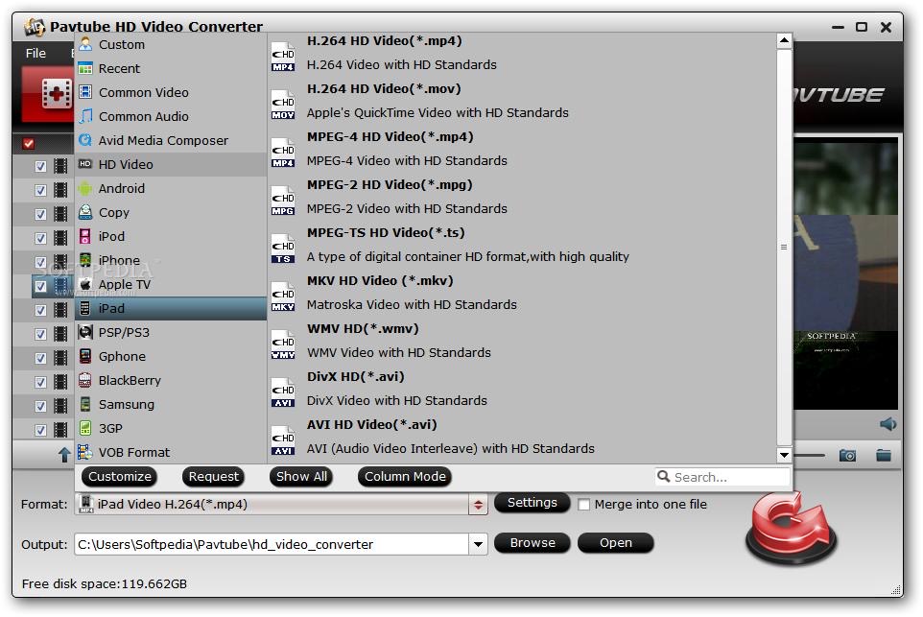The height and width of the screenshot is (617, 923).
Task: Uncheck file checkbox beside PSP/PS3 row
Action: (x=40, y=334)
